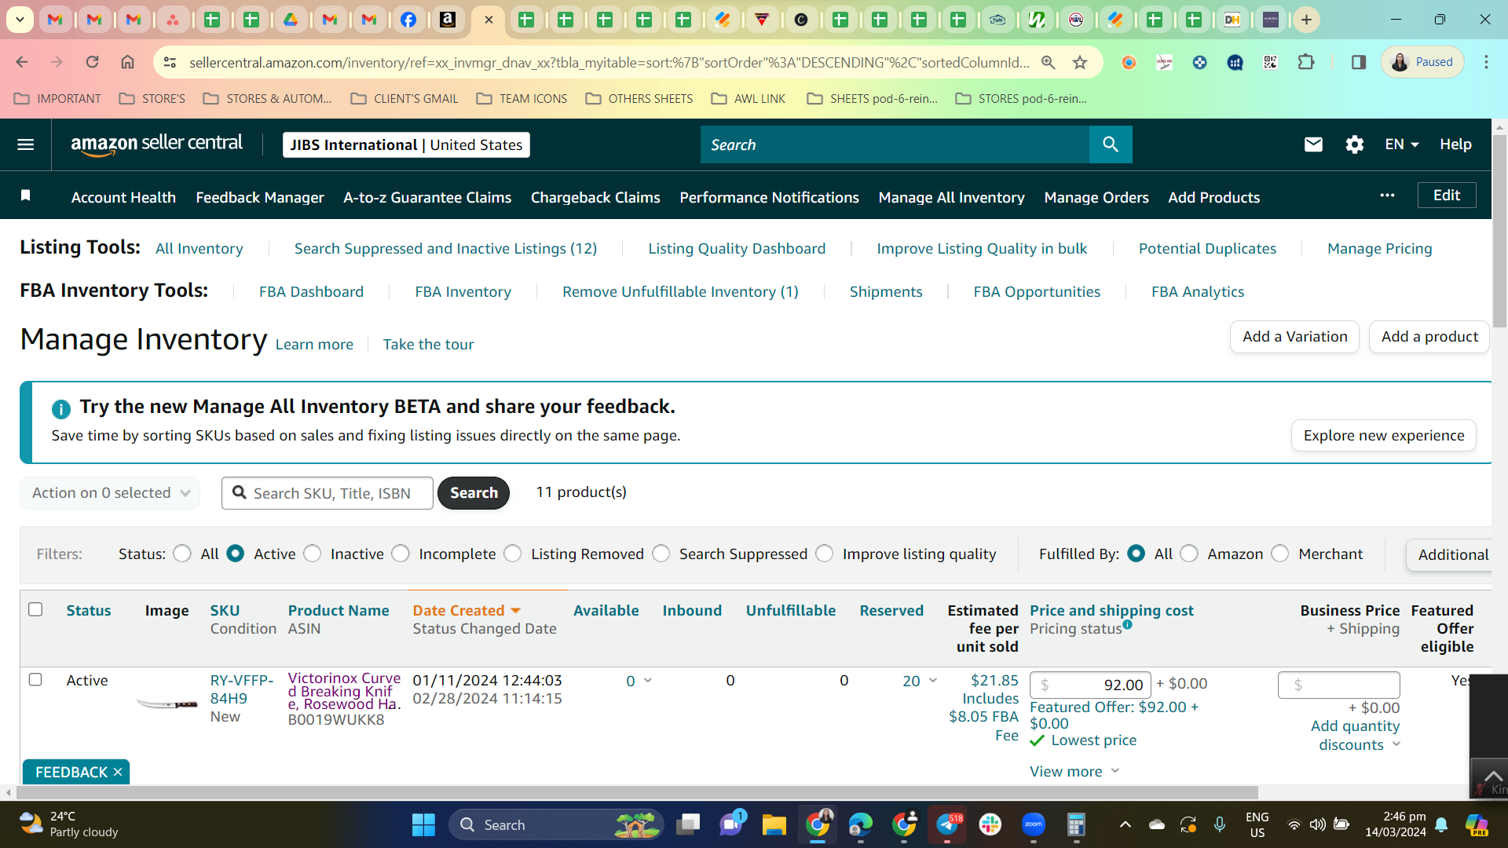The height and width of the screenshot is (848, 1508).
Task: Open Chrome three-dot menu
Action: click(x=1486, y=62)
